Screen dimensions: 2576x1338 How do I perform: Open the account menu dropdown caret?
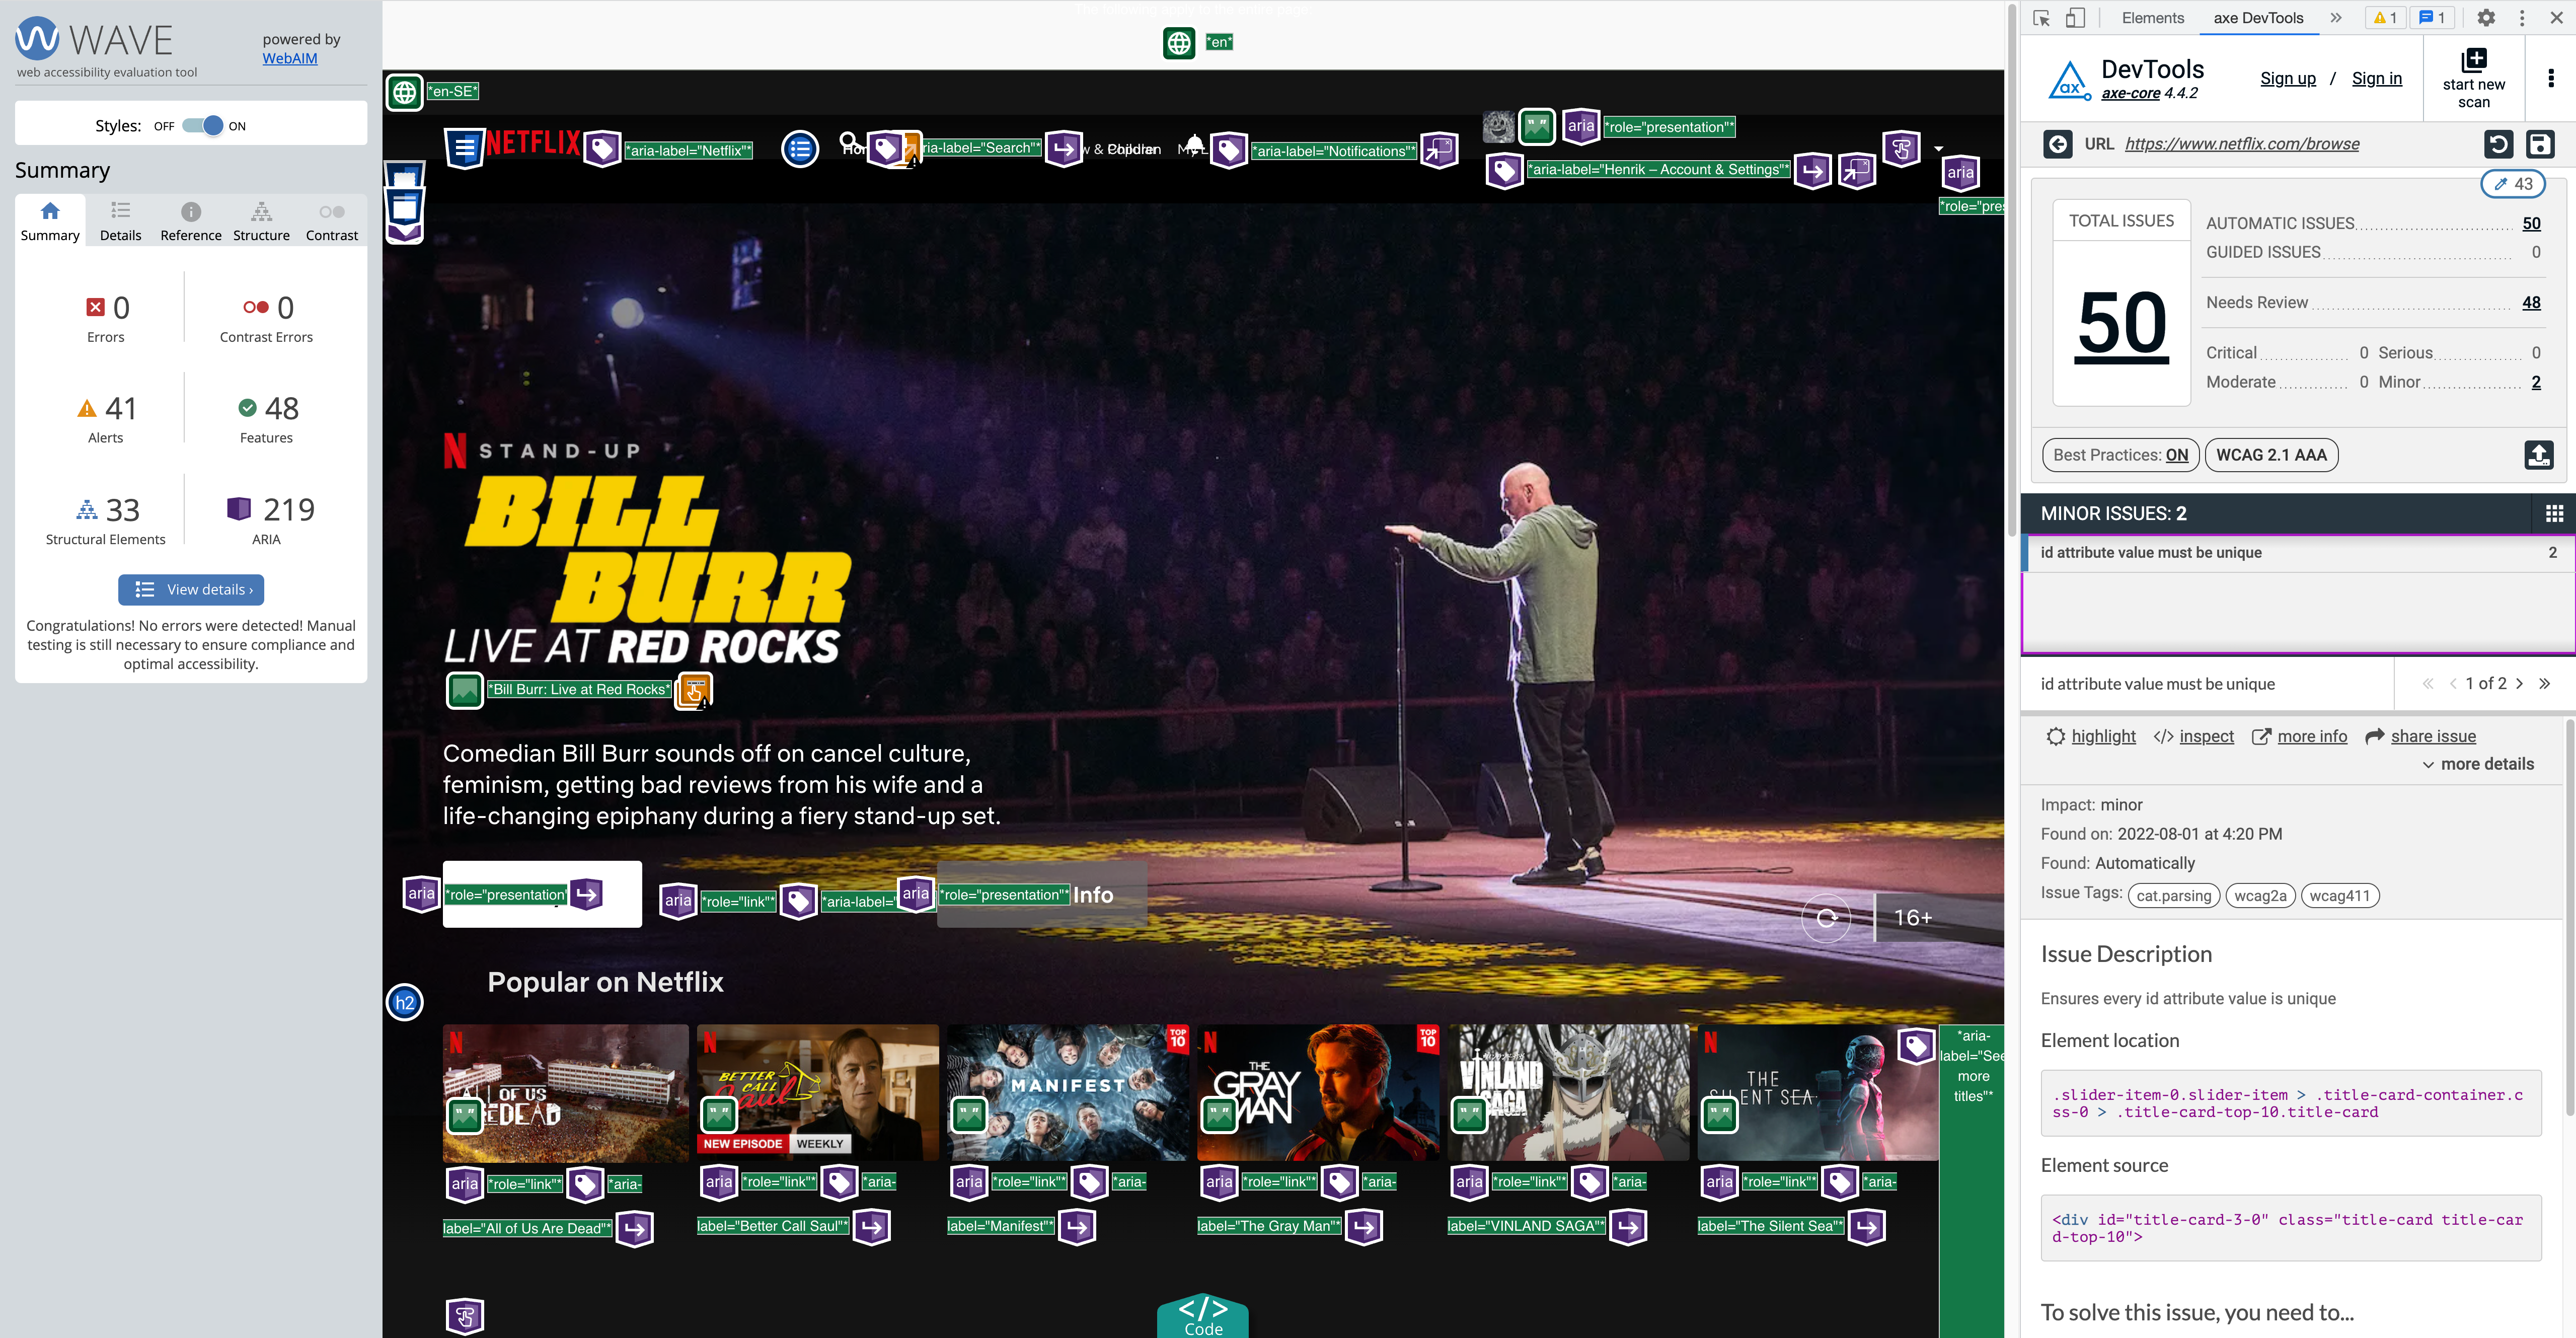(1938, 149)
